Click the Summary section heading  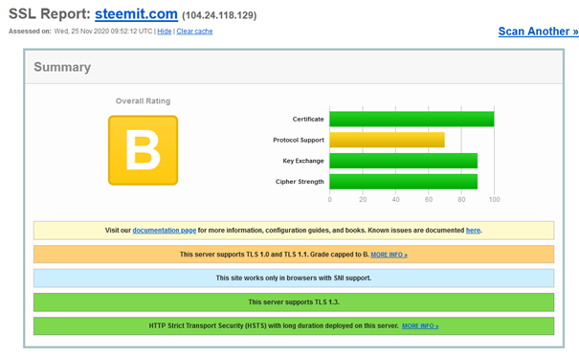(62, 67)
